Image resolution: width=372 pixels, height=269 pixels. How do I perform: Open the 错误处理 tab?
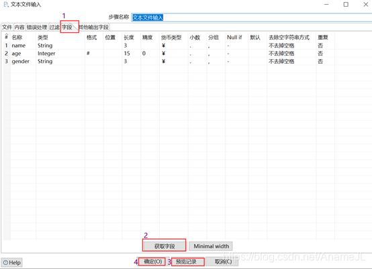pyautogui.click(x=37, y=28)
